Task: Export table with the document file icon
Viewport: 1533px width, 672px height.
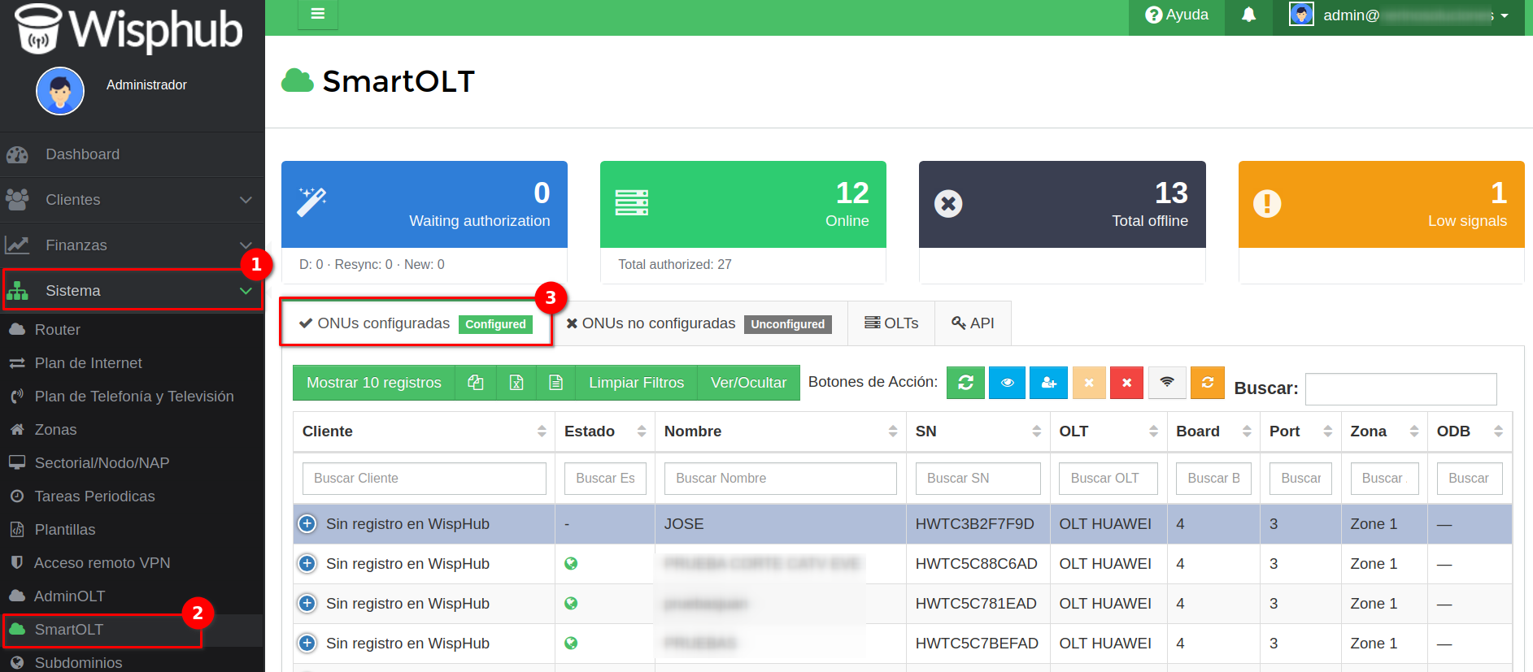Action: pyautogui.click(x=556, y=383)
